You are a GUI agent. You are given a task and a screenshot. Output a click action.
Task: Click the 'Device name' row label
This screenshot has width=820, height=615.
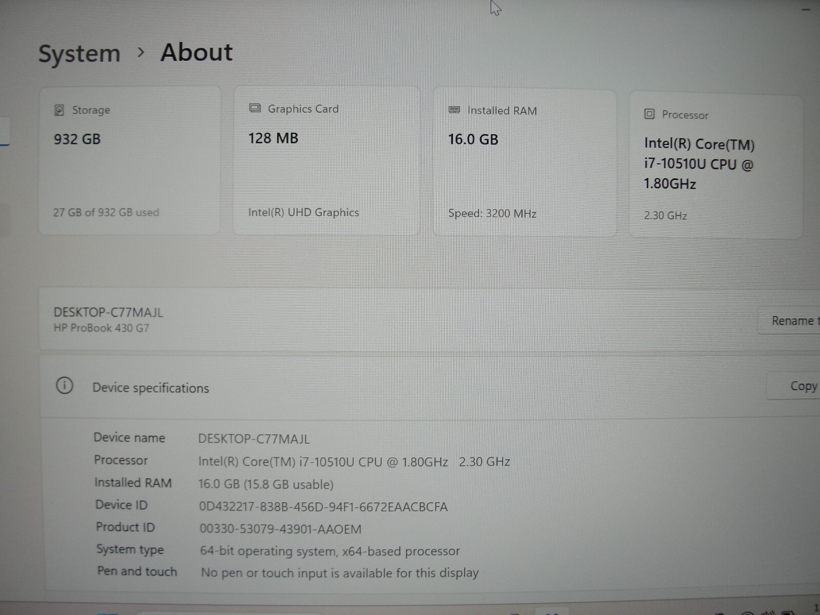pyautogui.click(x=129, y=438)
